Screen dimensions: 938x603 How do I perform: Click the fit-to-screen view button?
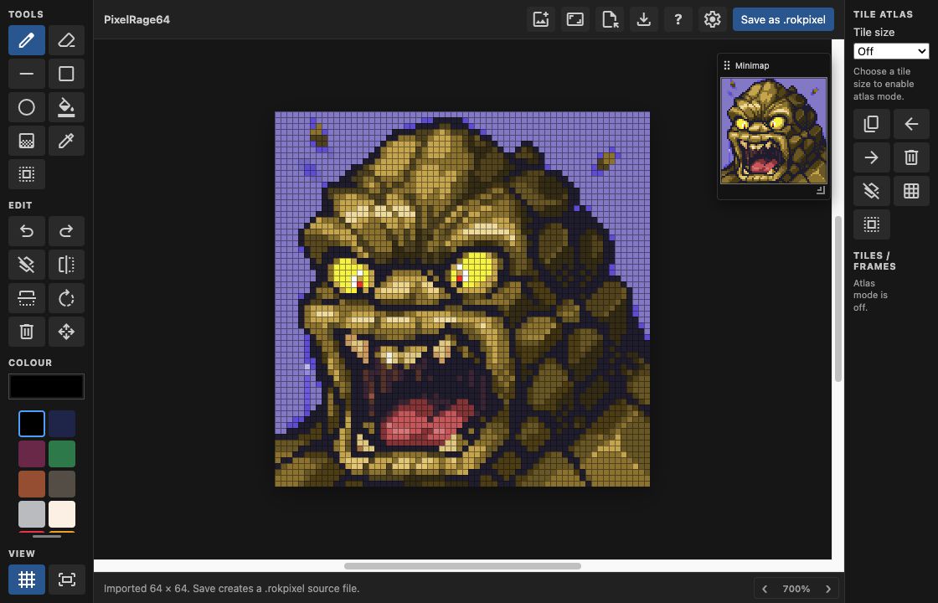tap(66, 579)
